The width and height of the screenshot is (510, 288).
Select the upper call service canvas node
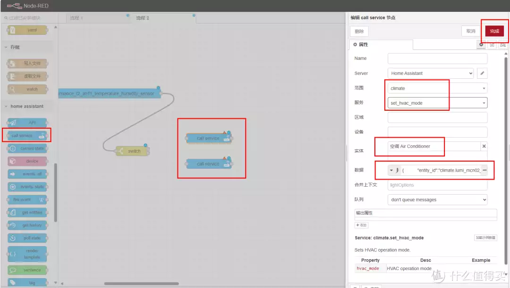tap(209, 138)
